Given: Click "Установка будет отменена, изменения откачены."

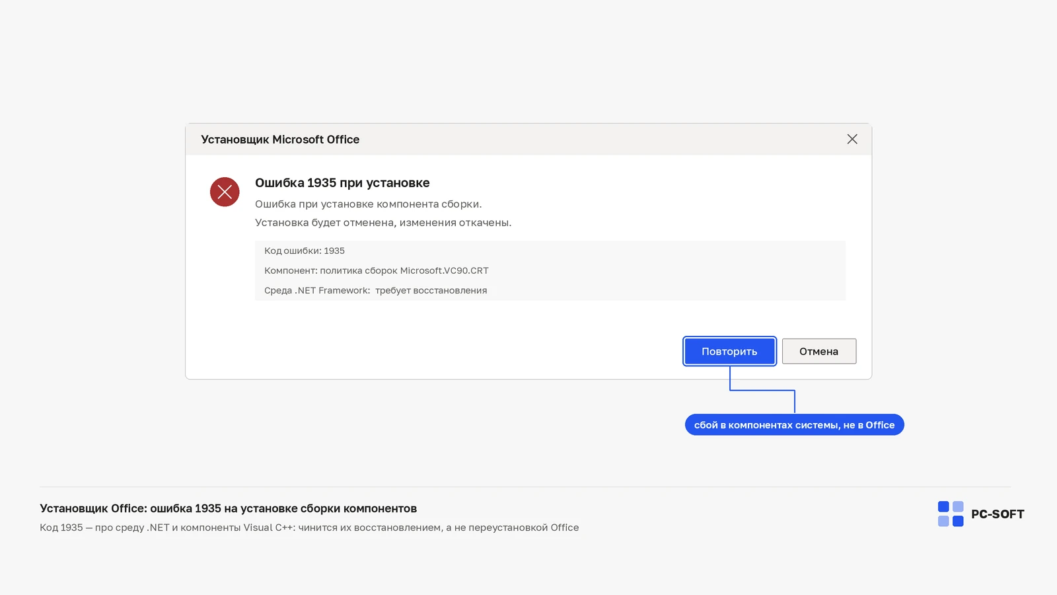Looking at the screenshot, I should 383,223.
